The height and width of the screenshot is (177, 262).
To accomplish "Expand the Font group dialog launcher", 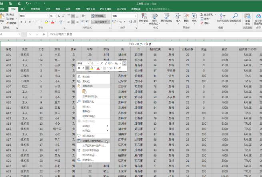I will (x=64, y=28).
